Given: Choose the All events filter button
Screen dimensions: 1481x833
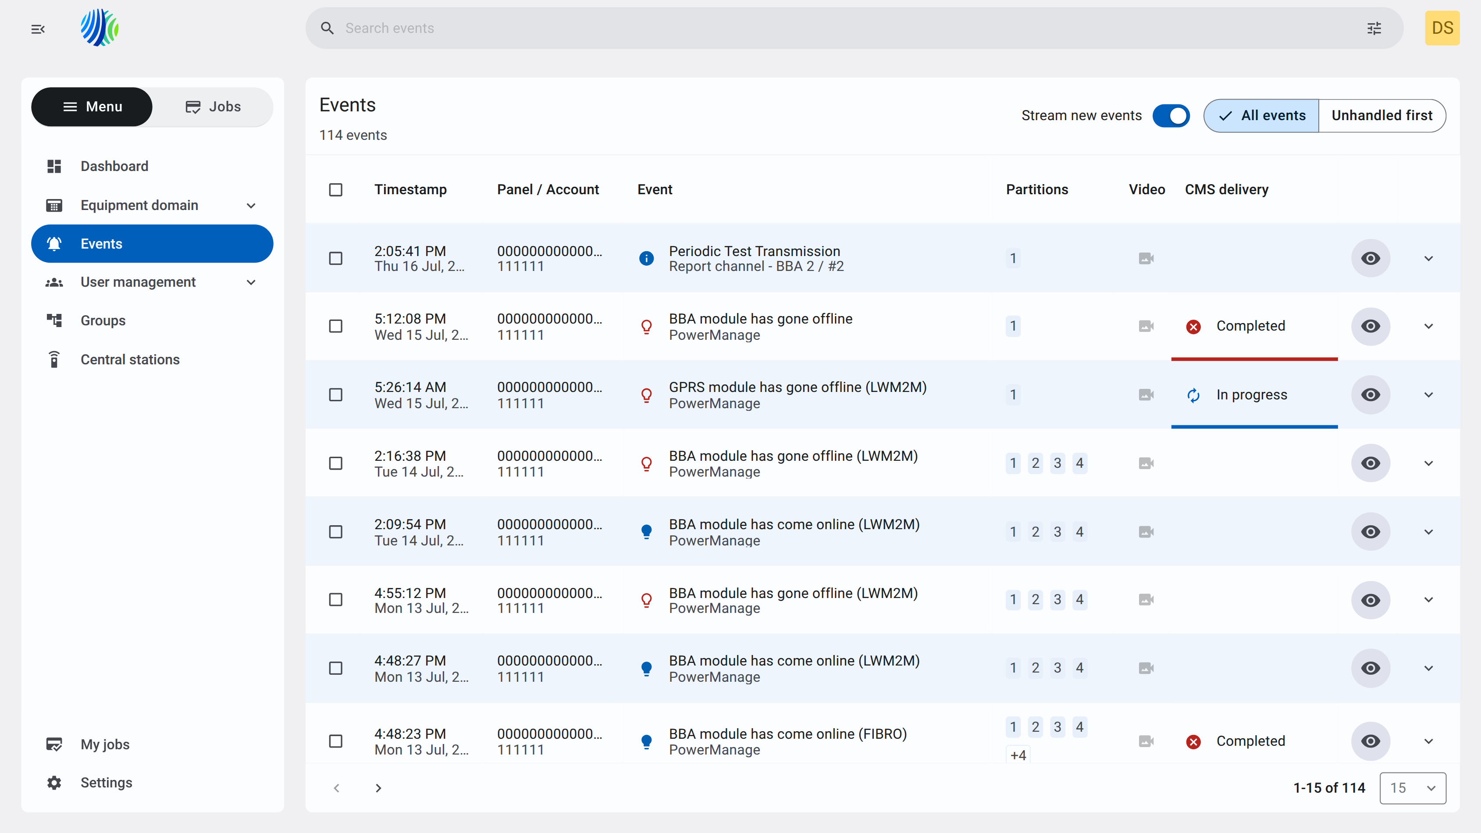Looking at the screenshot, I should click(1261, 116).
